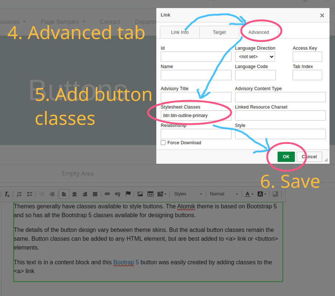Viewport: 335px width, 296px height.
Task: Close the Link dialog with X
Action: coord(322,15)
